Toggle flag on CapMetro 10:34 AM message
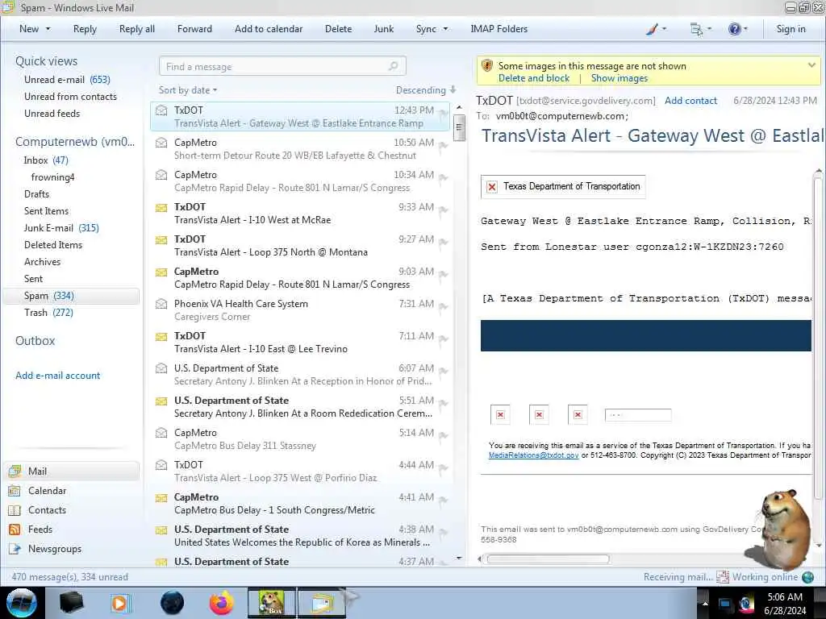 point(443,178)
